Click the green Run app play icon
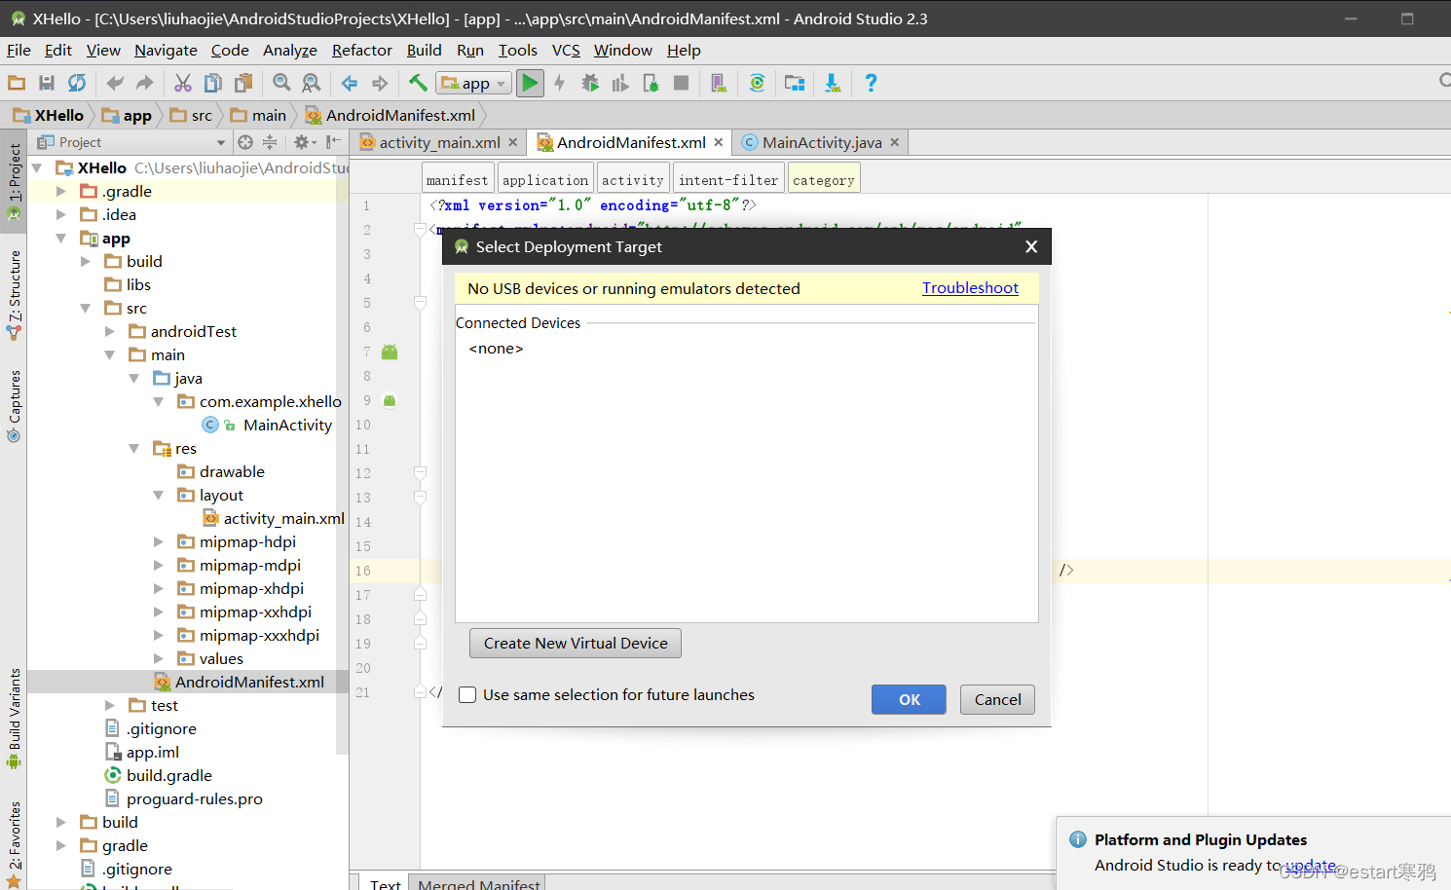 [530, 83]
